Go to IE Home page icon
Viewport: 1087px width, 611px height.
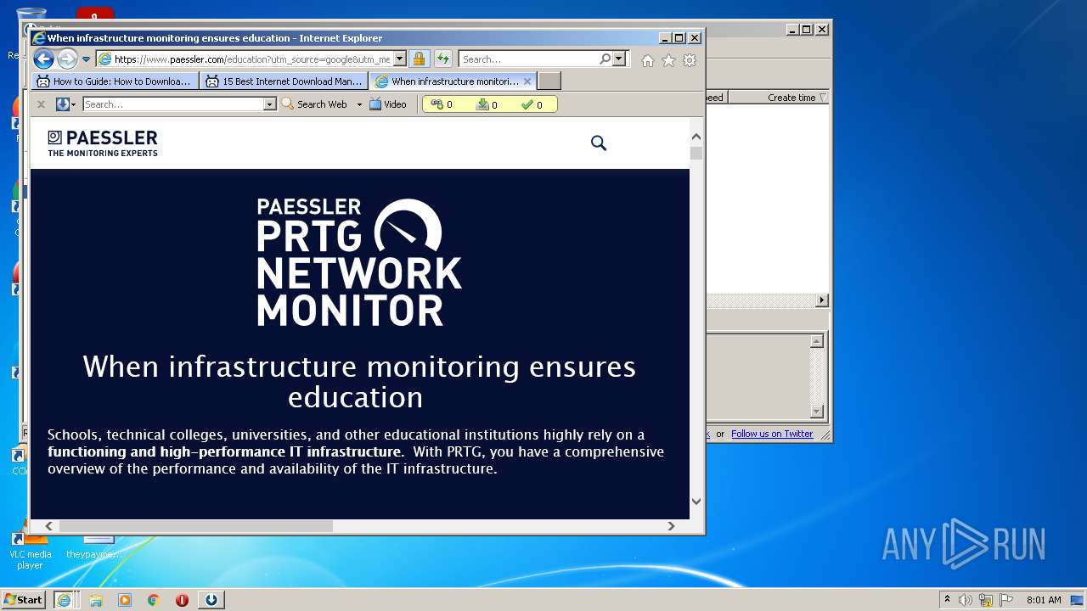648,60
